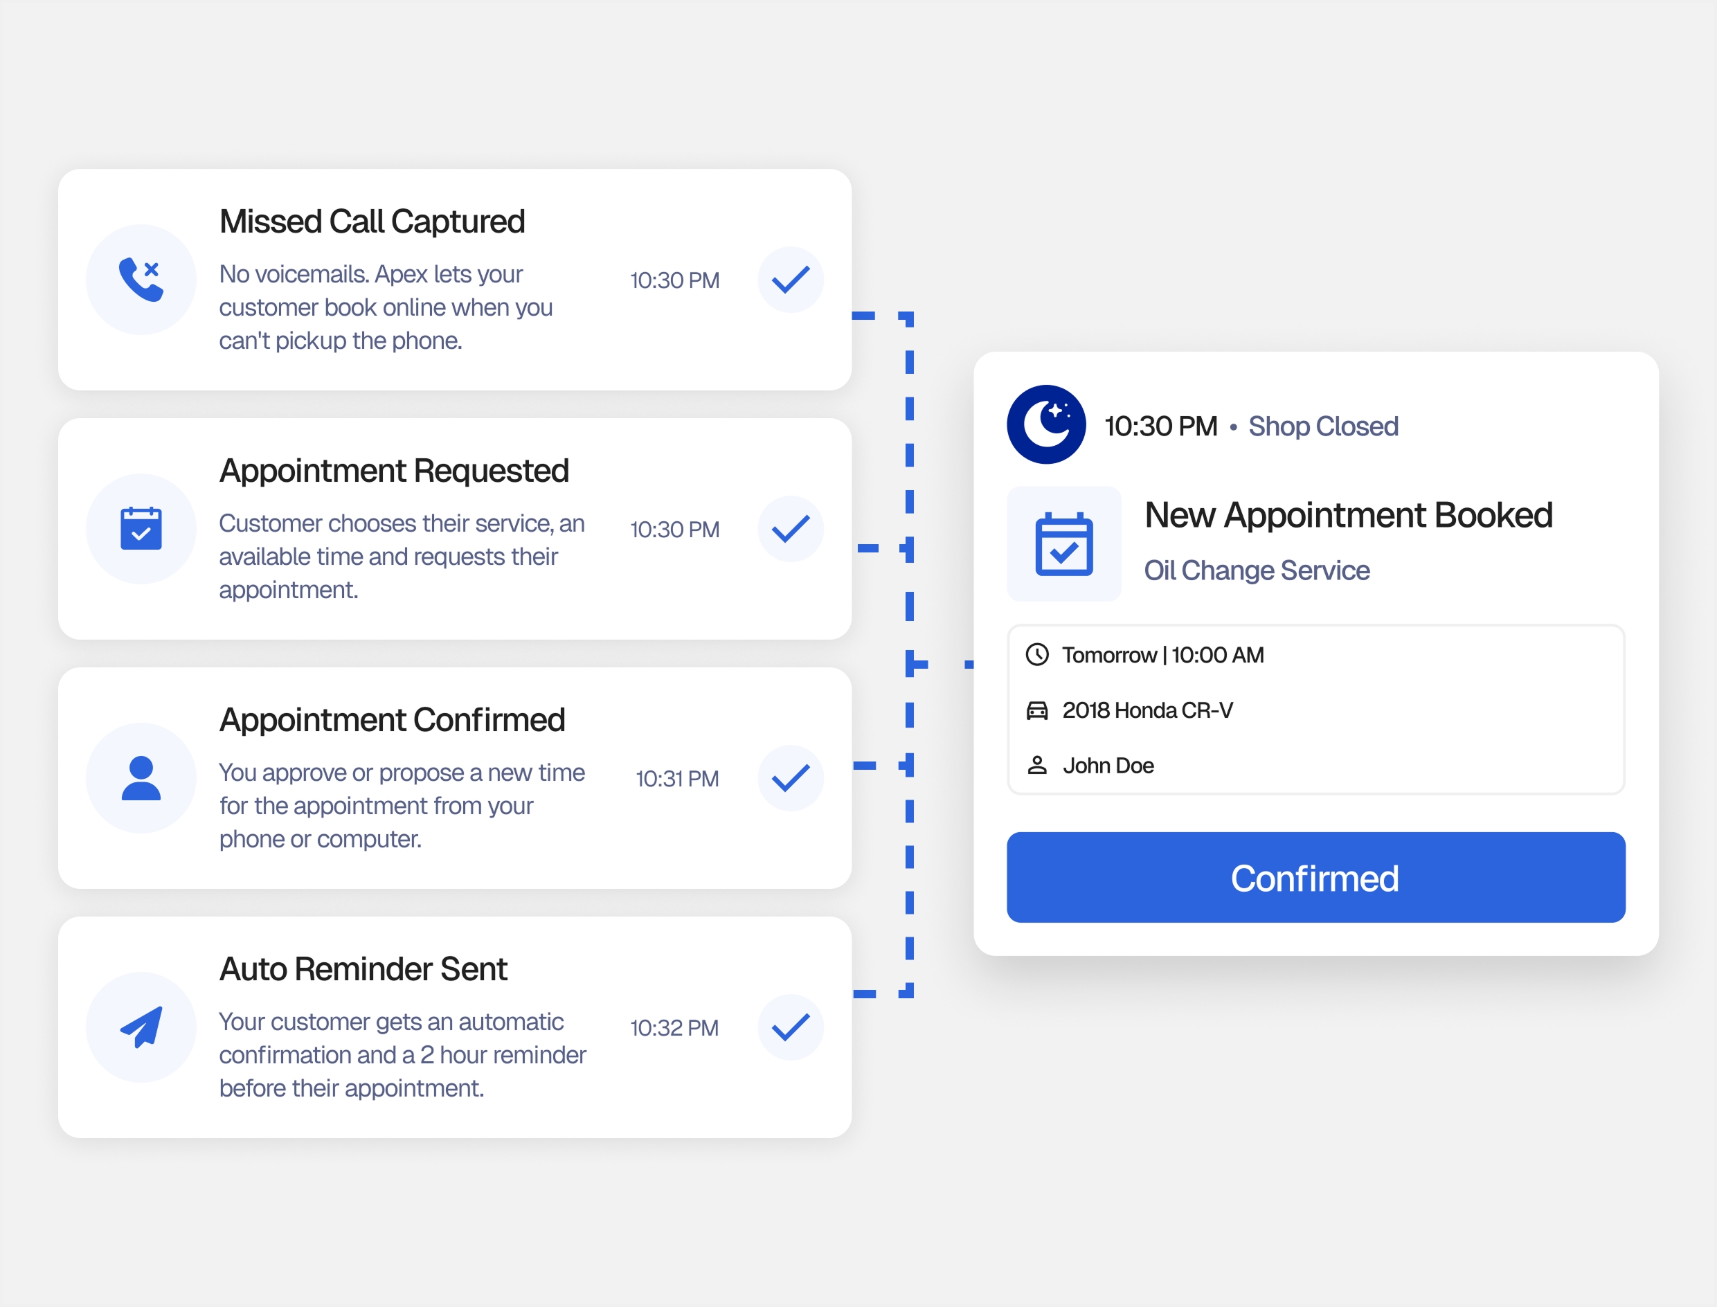Click the car icon beside 2018 Honda CR-V

pos(1037,710)
